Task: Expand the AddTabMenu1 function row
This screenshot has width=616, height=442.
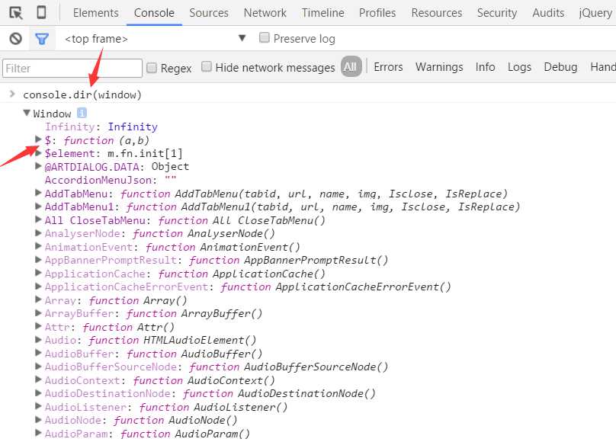Action: click(x=38, y=206)
